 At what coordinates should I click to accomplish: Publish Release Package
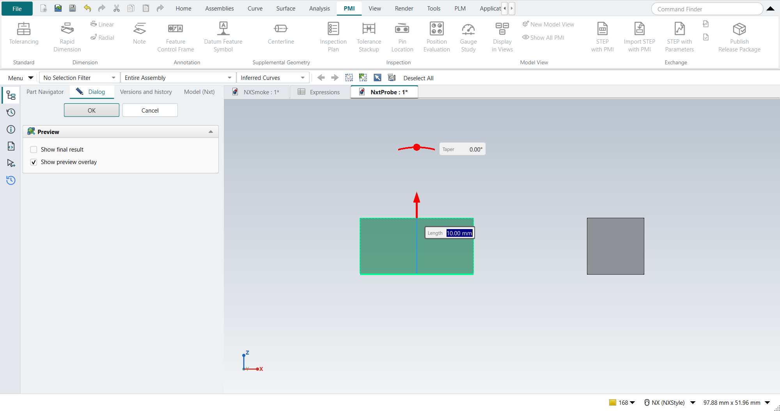tap(739, 37)
